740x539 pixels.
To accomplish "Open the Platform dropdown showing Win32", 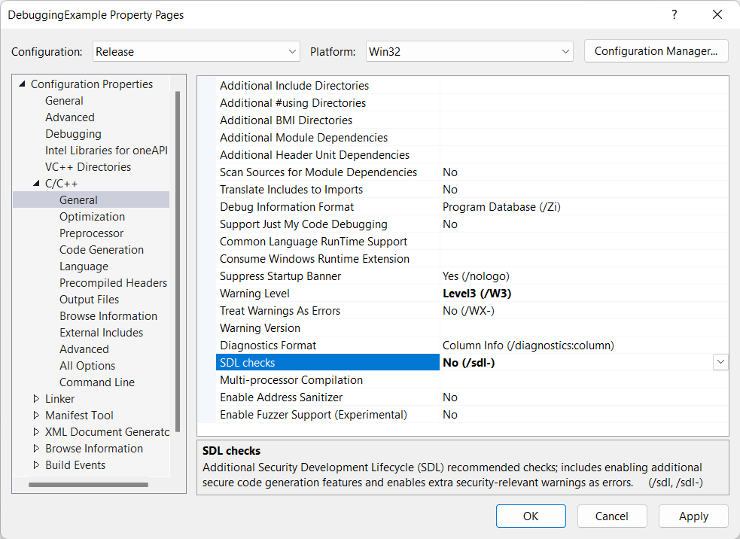I will tap(470, 52).
